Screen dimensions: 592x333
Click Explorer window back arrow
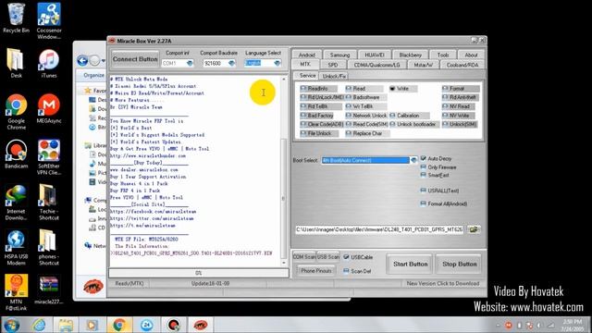point(82,60)
